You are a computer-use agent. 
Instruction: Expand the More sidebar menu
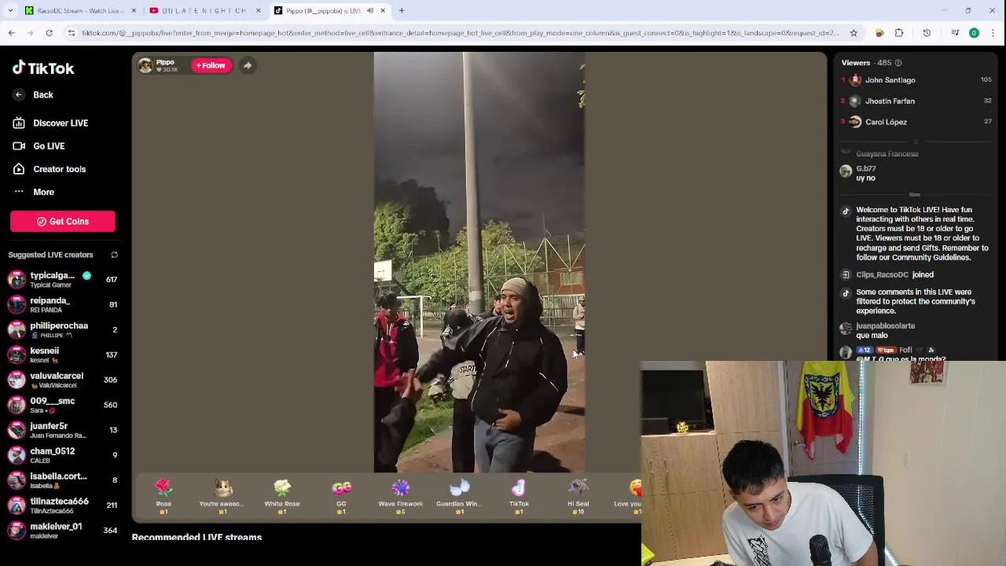[x=34, y=192]
